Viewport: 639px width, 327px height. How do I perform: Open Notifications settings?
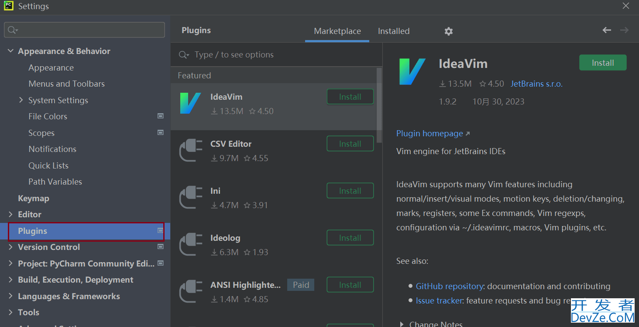coord(52,149)
